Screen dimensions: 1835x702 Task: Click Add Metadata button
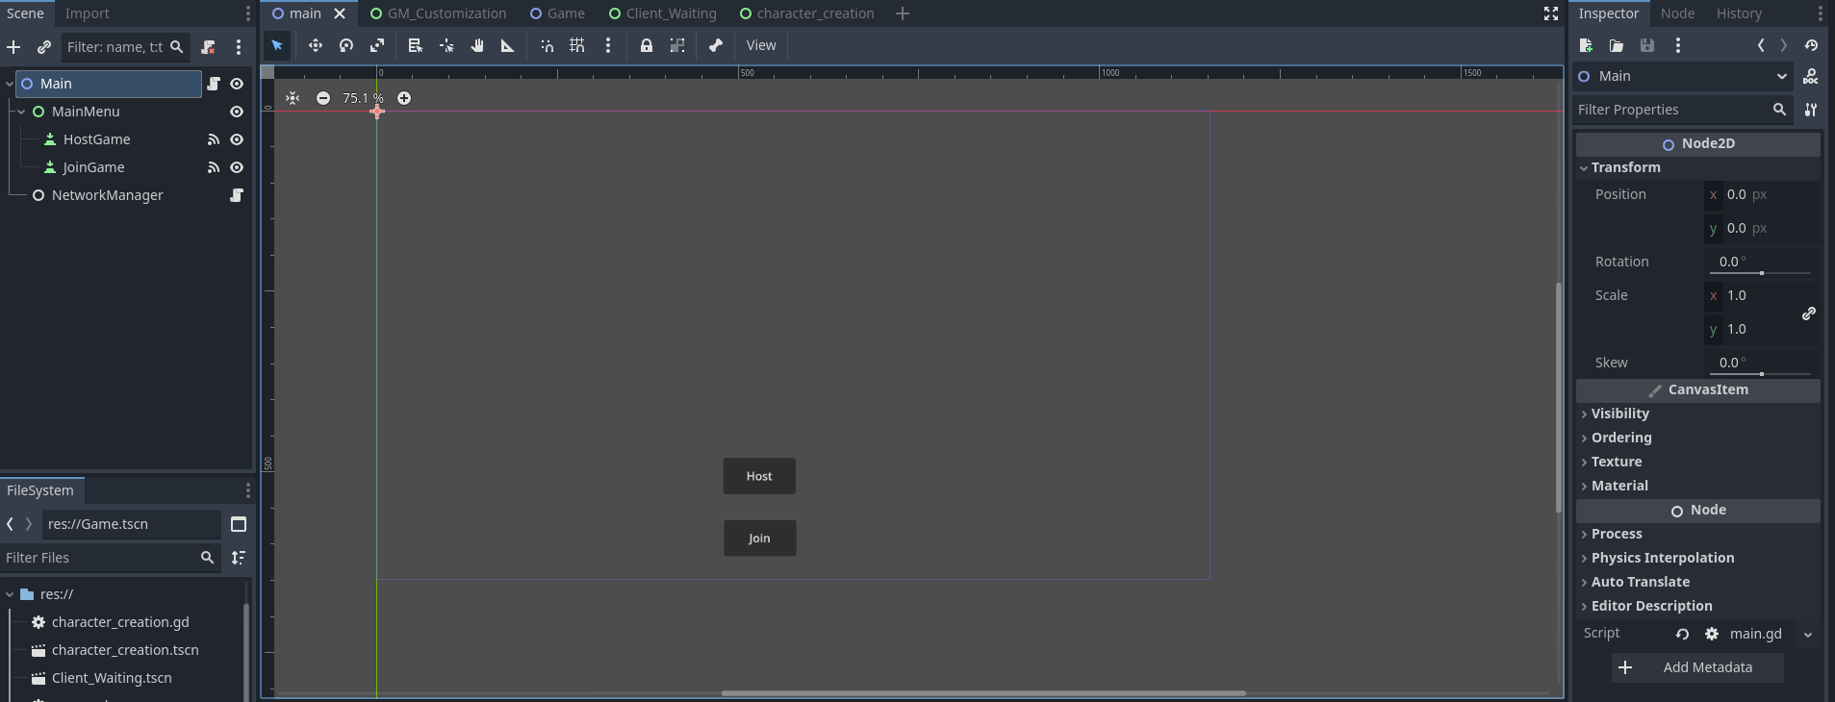(1697, 667)
